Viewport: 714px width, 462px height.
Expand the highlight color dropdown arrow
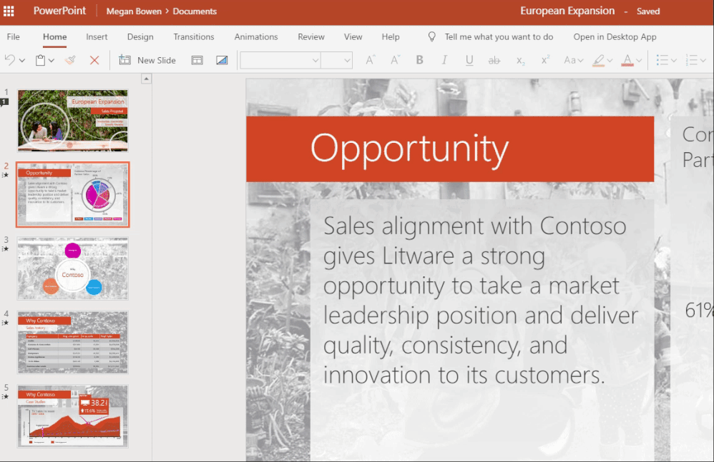point(610,61)
